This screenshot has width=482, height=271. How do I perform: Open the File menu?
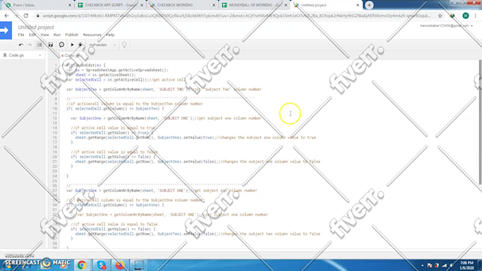point(21,35)
